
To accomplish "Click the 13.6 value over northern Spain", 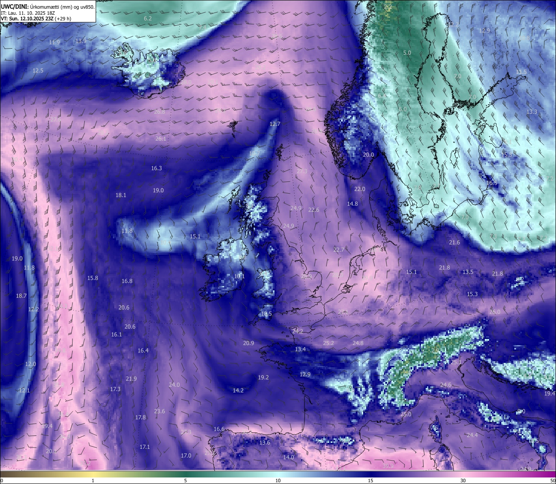I will pos(265,442).
